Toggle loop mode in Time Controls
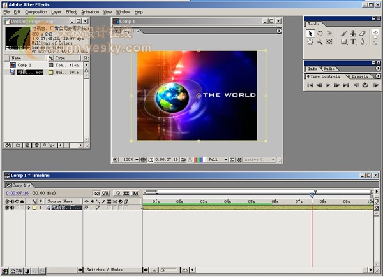Image resolution: width=383 pixels, height=277 pixels. click(365, 85)
